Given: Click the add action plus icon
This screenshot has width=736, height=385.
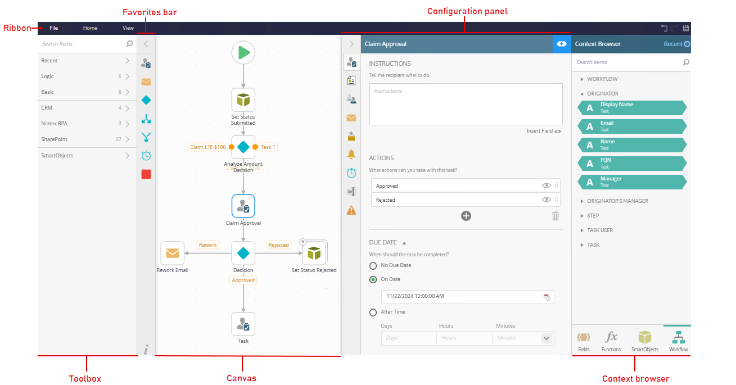Looking at the screenshot, I should pos(466,216).
